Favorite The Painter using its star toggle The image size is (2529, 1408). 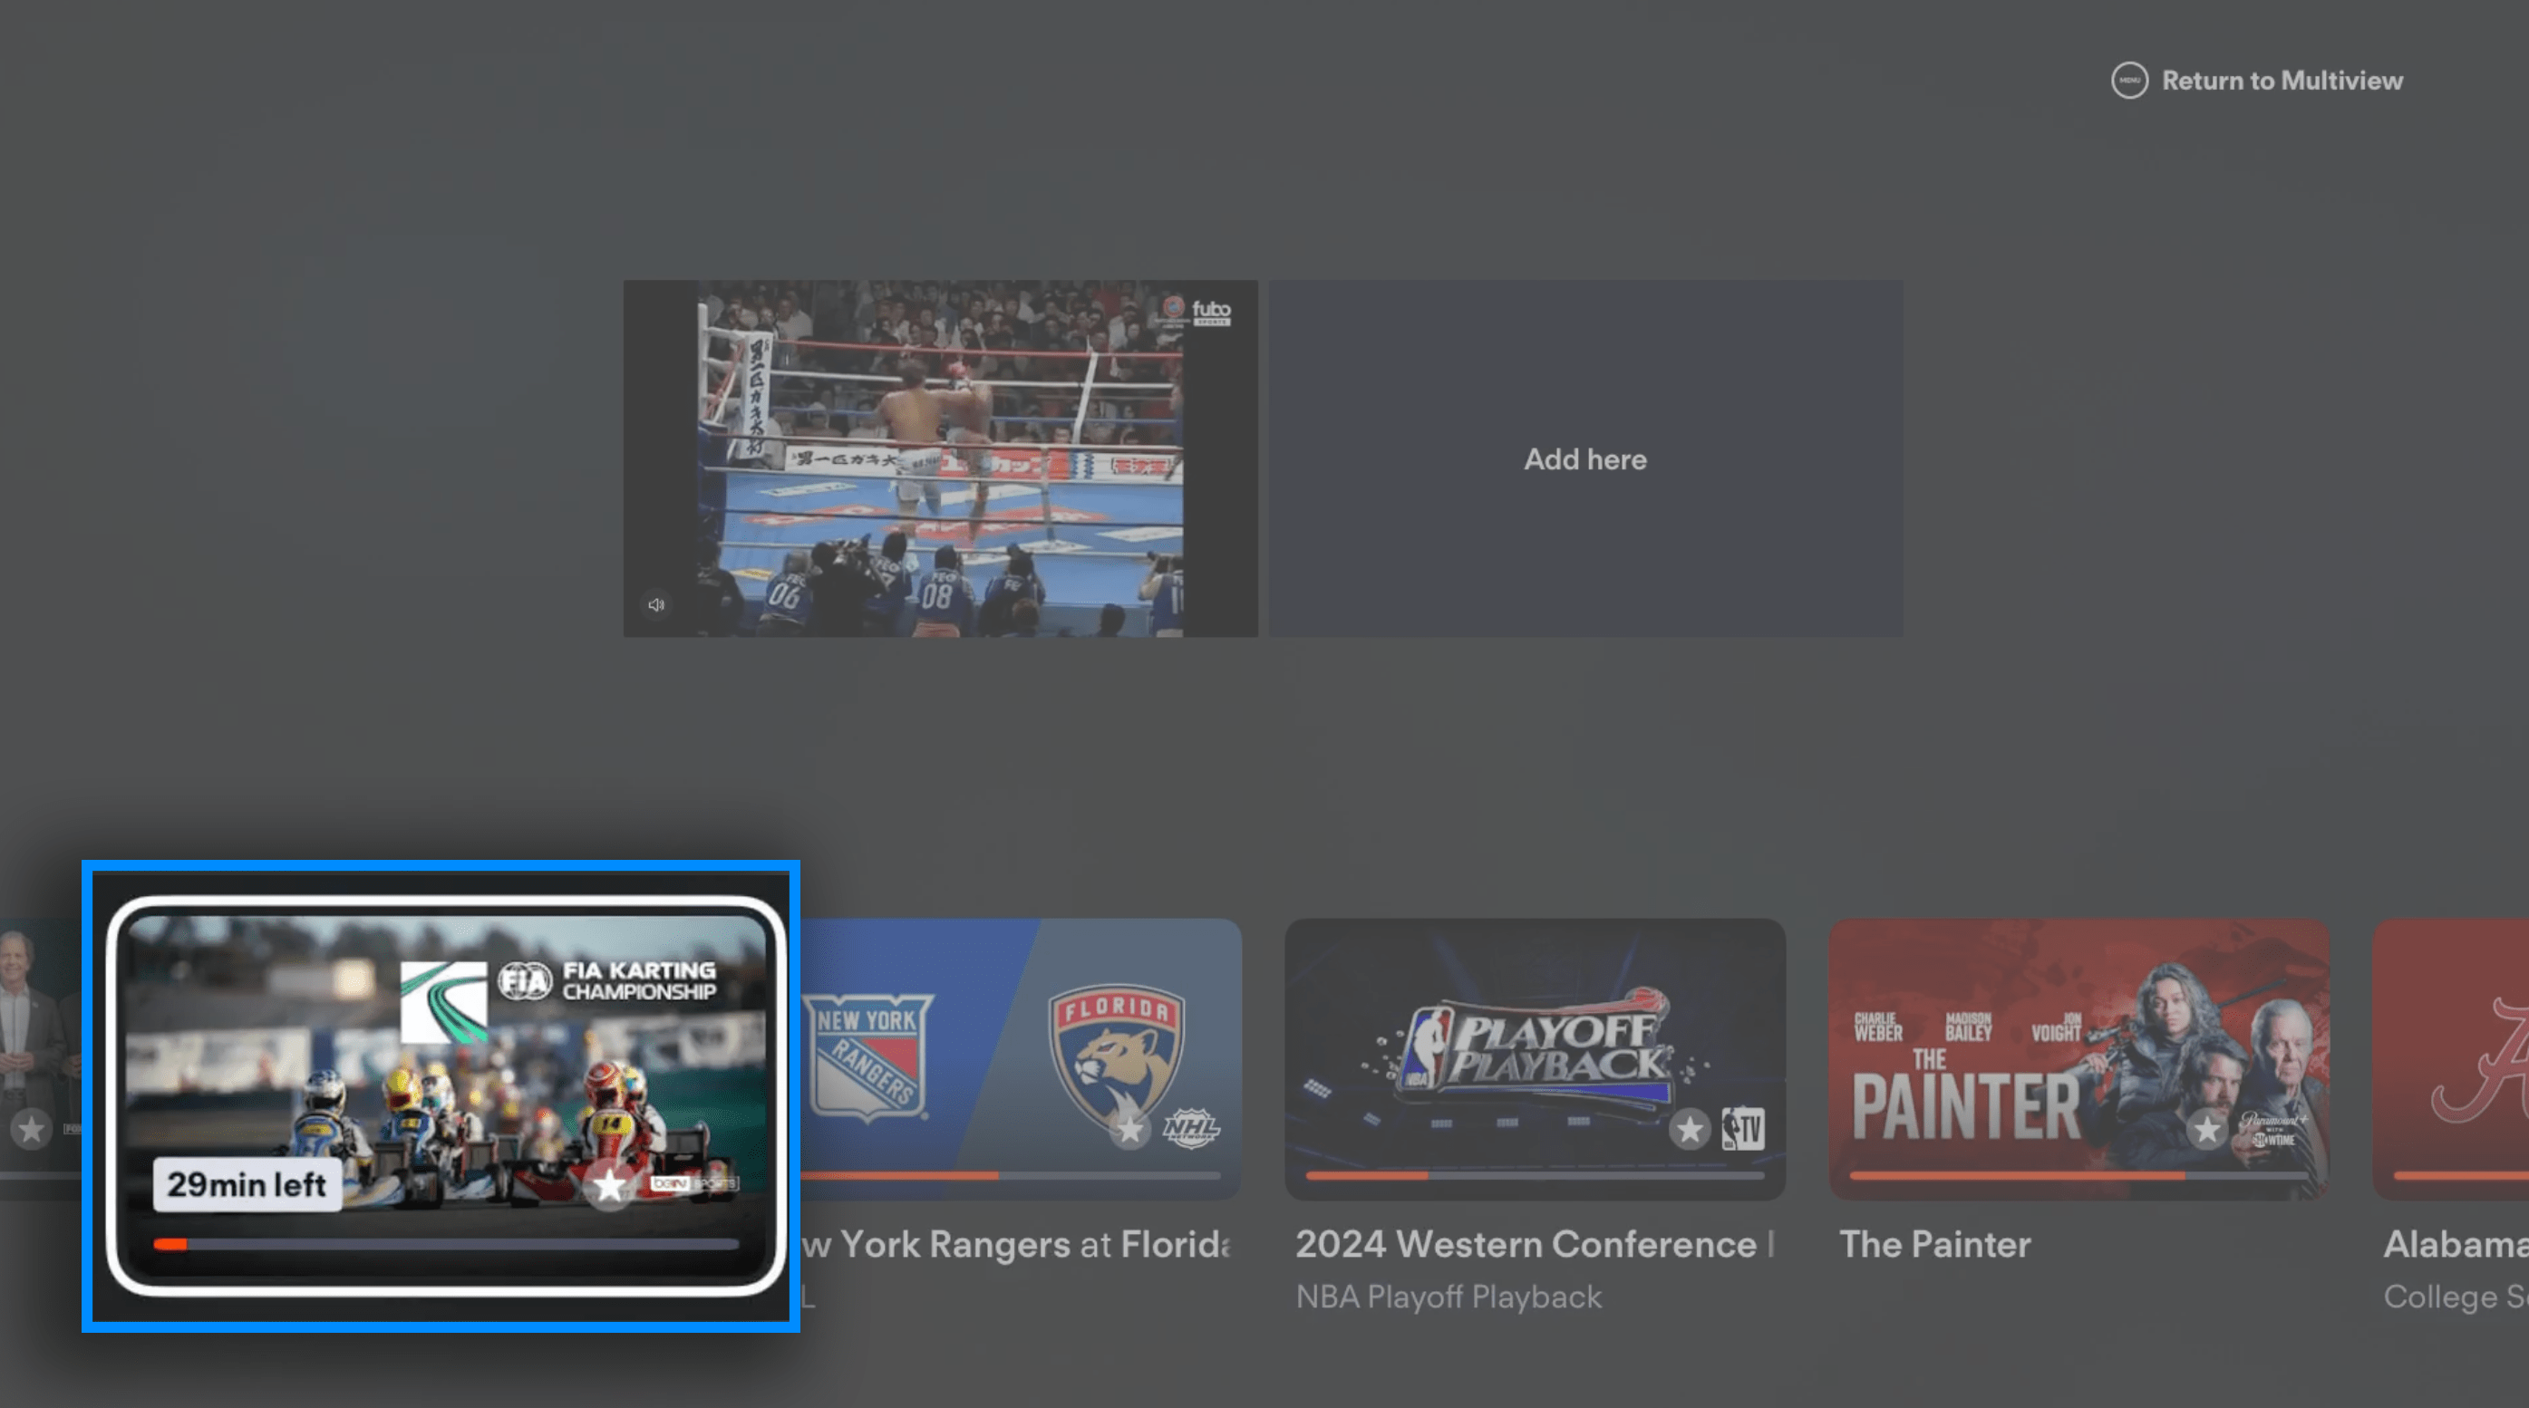pos(2209,1131)
